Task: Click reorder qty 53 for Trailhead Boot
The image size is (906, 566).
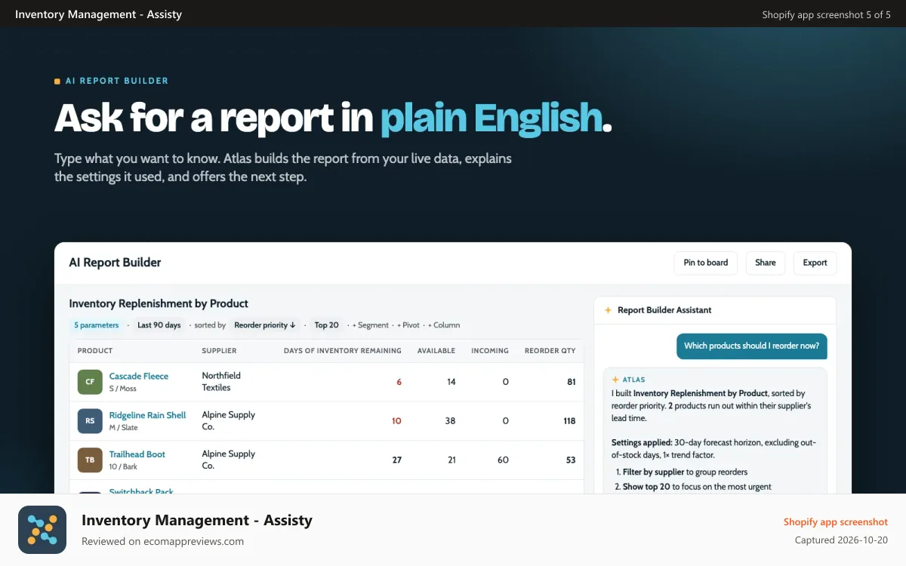Action: pos(571,460)
